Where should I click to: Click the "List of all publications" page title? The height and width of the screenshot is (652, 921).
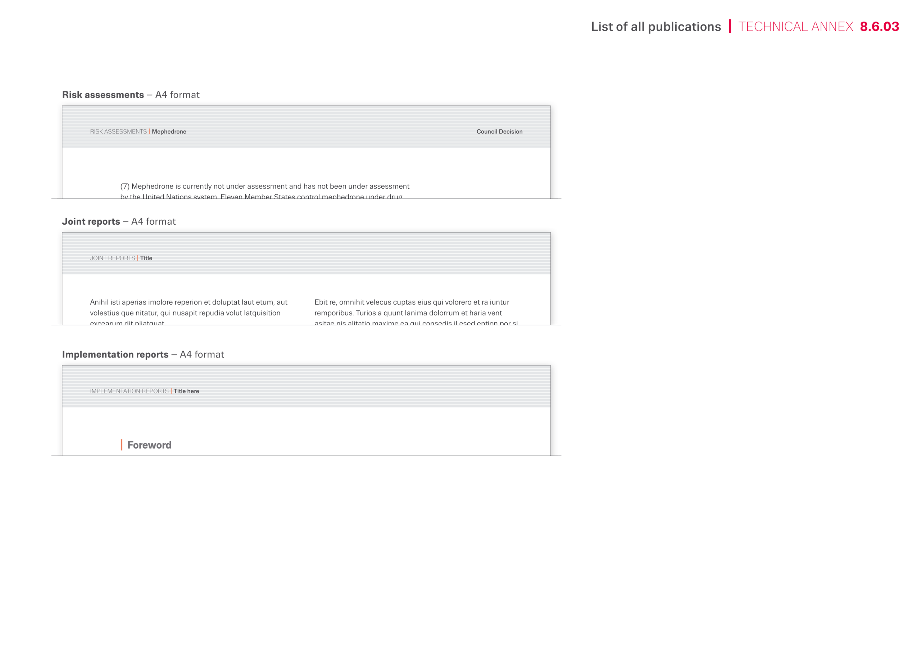click(x=655, y=27)
